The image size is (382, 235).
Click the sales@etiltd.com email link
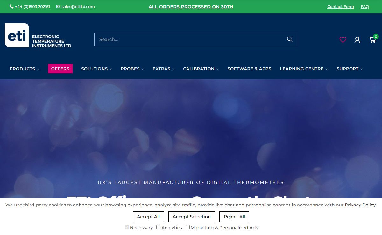pyautogui.click(x=75, y=6)
